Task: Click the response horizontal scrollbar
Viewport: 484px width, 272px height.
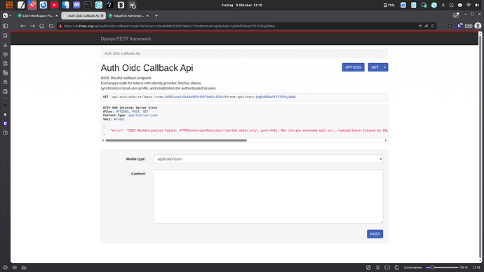Action: (176, 140)
